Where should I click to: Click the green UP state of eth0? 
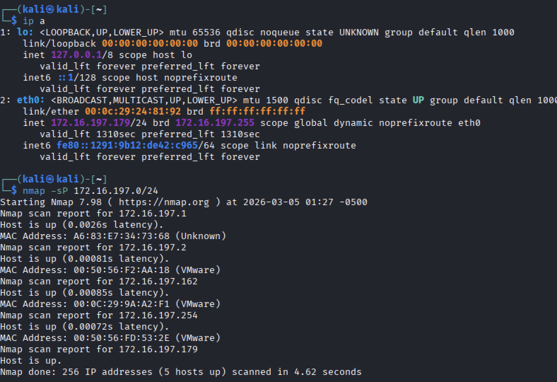point(418,100)
